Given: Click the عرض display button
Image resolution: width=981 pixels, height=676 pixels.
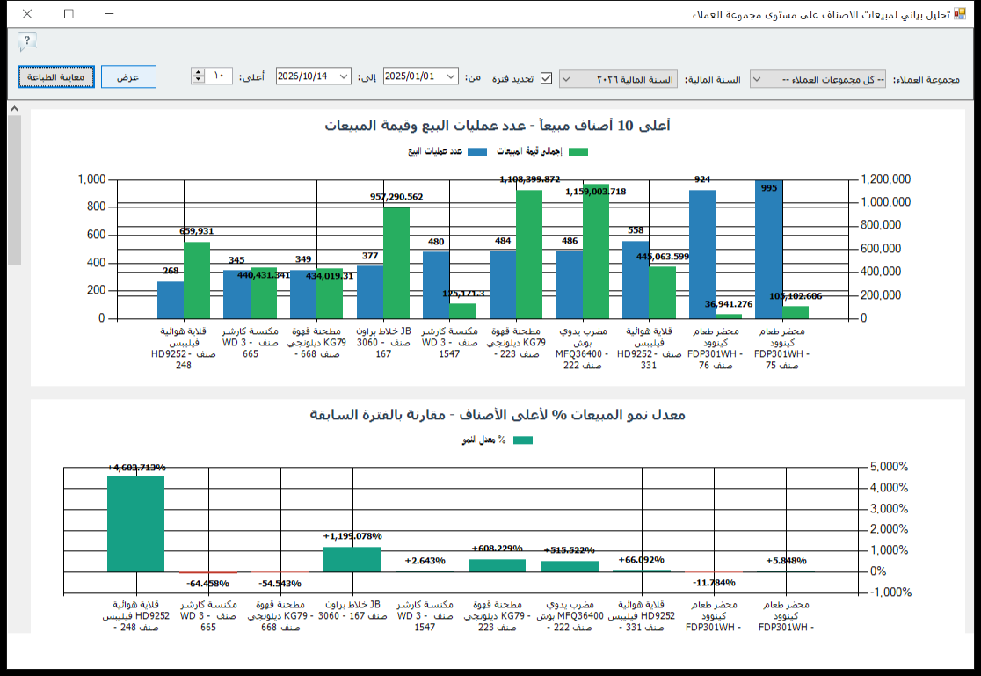Looking at the screenshot, I should click(128, 77).
